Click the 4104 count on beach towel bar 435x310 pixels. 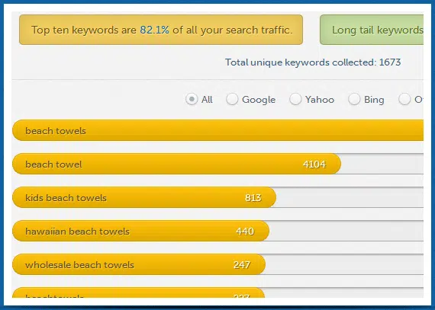(314, 164)
